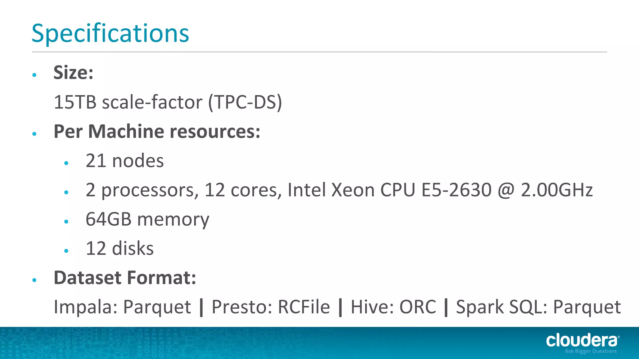Click the Cloudera logo
Image resolution: width=639 pixels, height=359 pixels.
[582, 340]
